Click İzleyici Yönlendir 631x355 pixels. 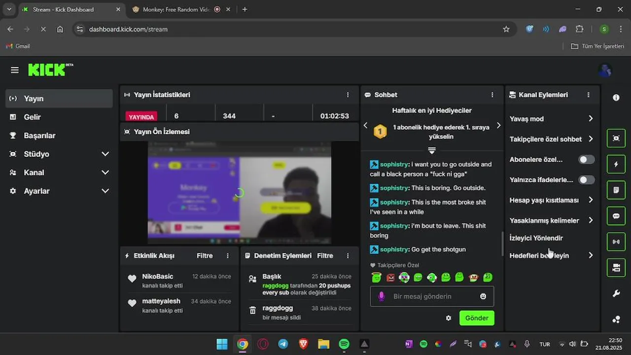pyautogui.click(x=536, y=238)
